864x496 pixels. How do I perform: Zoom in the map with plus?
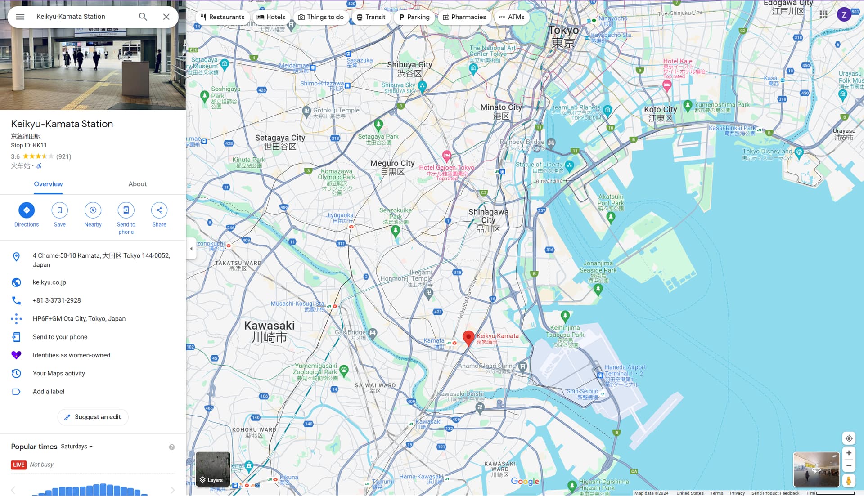[849, 453]
